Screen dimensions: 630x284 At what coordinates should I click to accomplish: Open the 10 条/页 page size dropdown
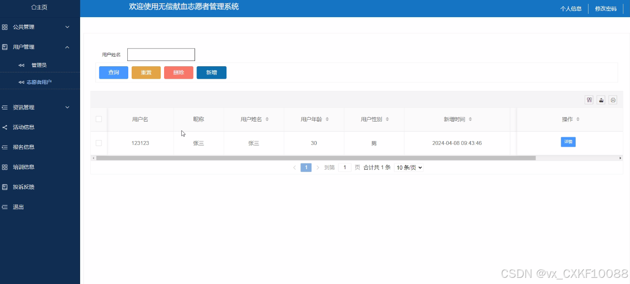click(x=409, y=168)
